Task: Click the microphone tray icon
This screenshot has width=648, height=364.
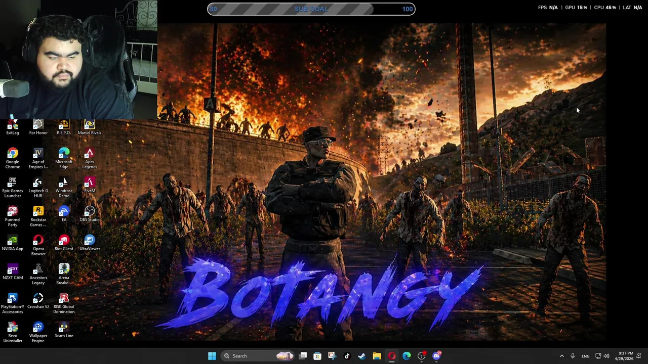Action: pos(573,356)
